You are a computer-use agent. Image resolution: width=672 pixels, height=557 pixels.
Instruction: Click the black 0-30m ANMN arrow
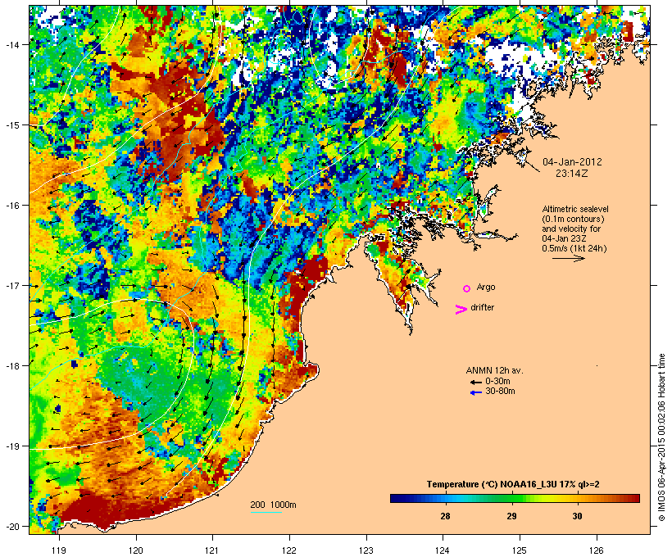coord(475,382)
